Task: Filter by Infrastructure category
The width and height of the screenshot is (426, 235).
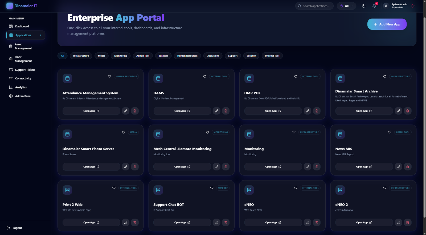Action: tap(81, 56)
